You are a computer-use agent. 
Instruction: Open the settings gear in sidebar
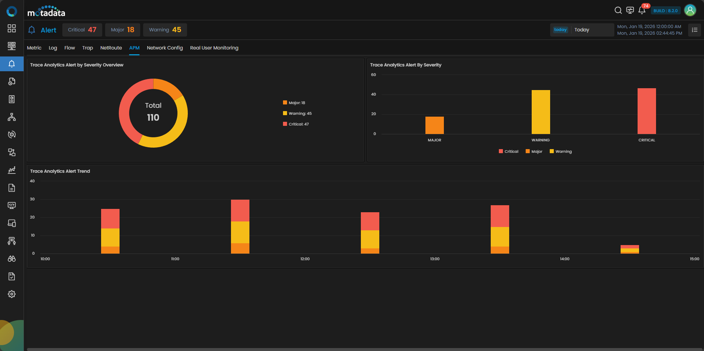pyautogui.click(x=12, y=294)
